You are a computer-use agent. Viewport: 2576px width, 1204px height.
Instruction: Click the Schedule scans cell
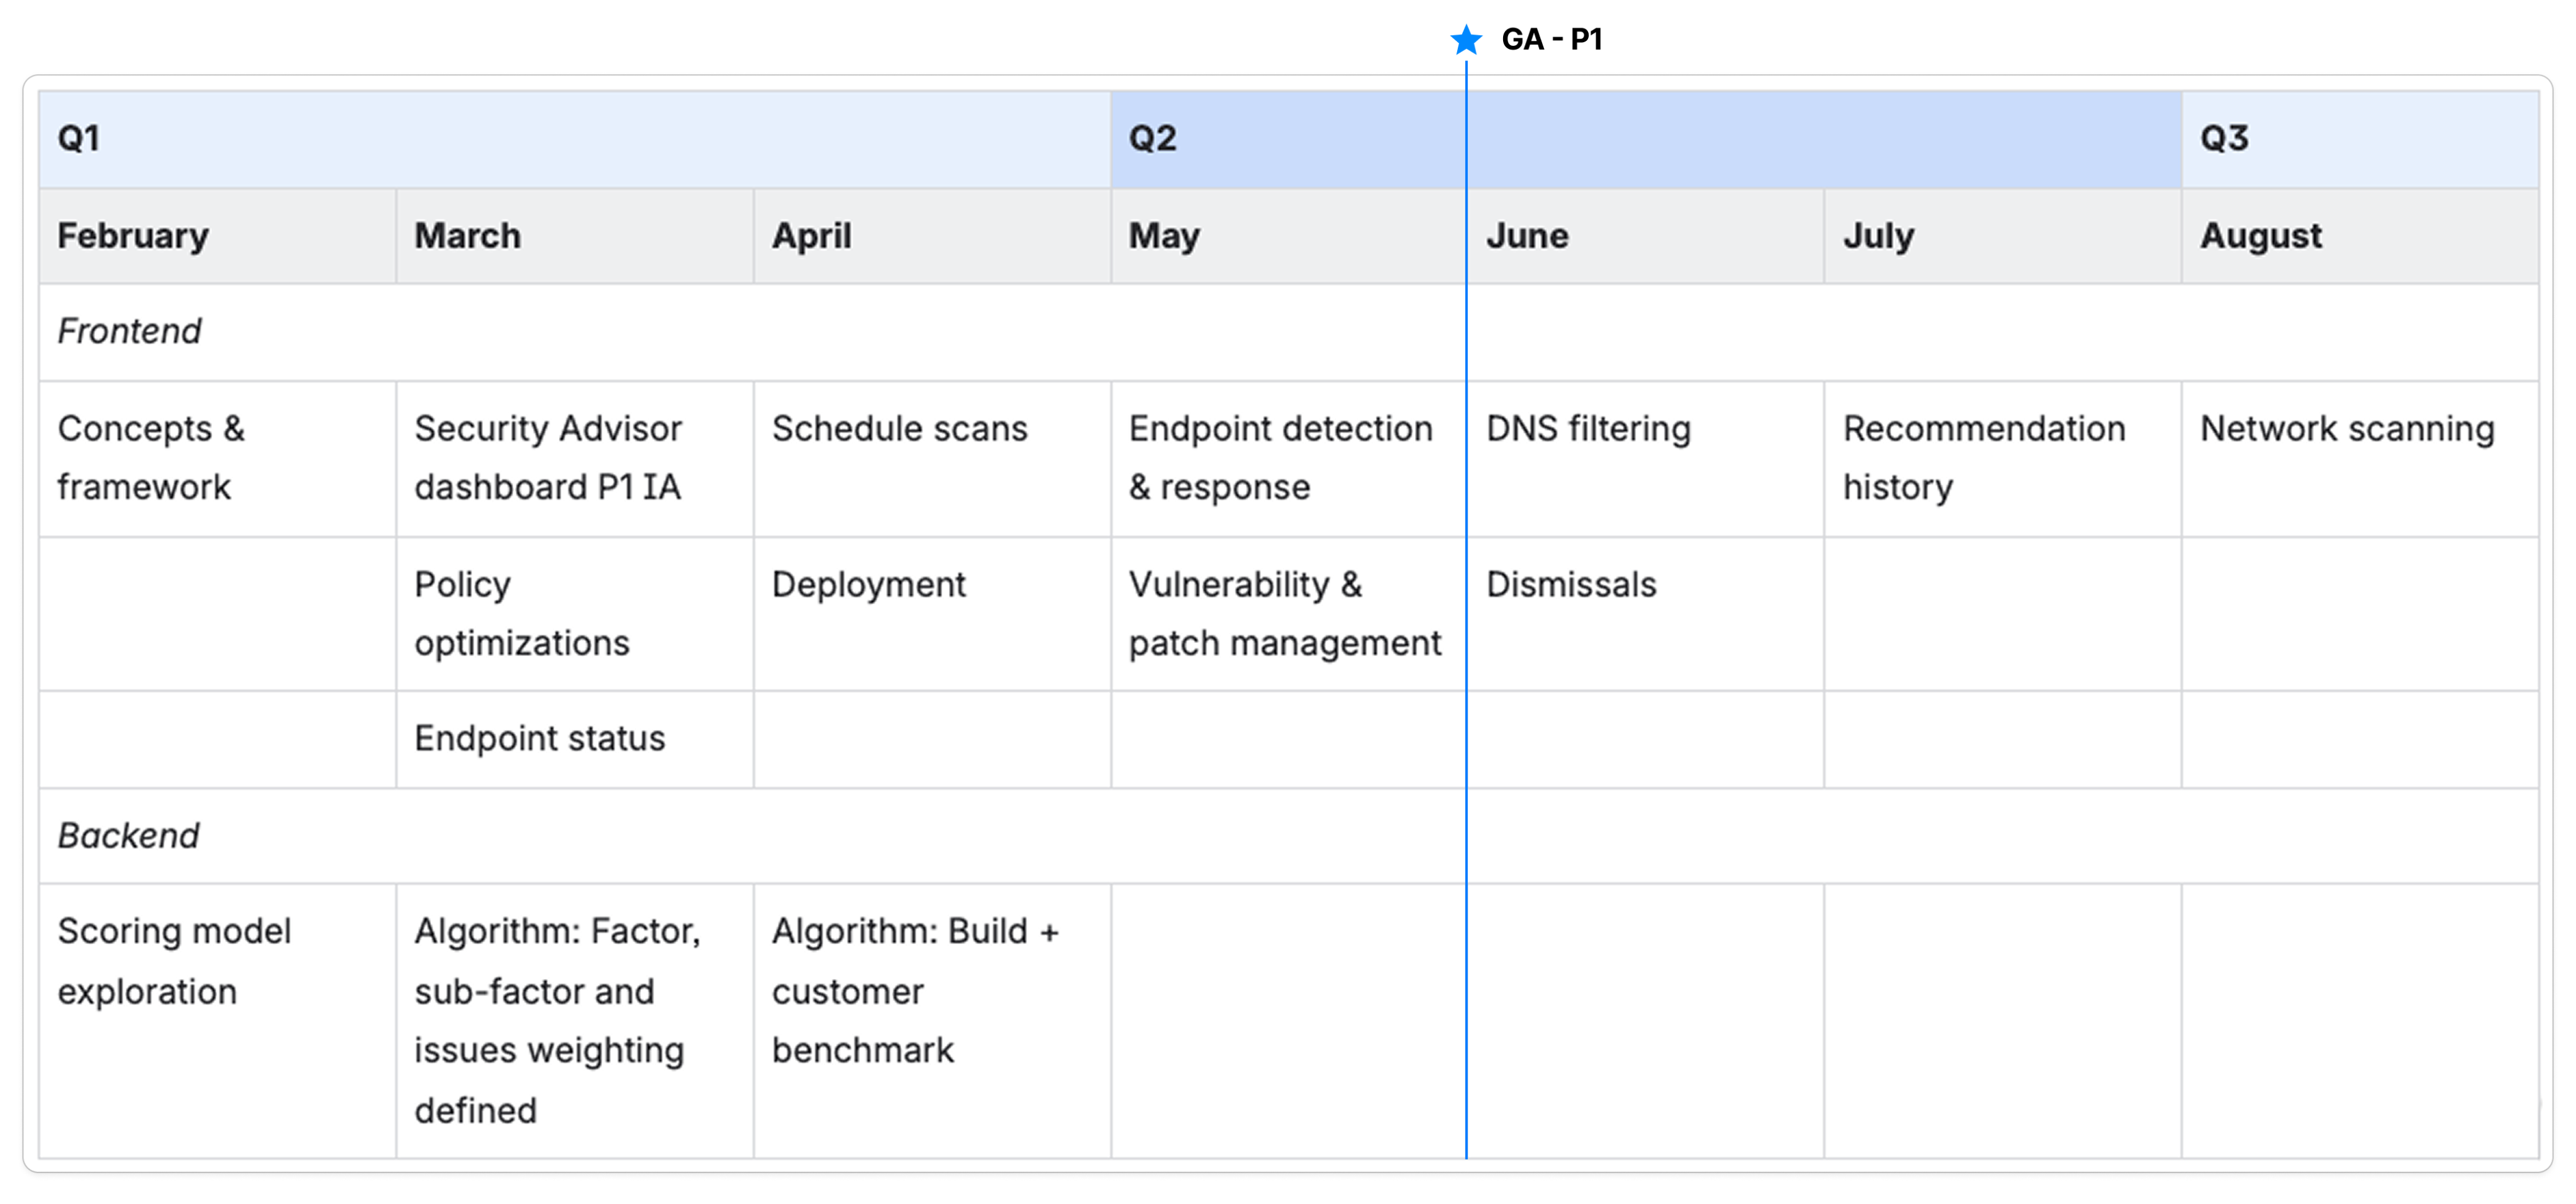899,429
